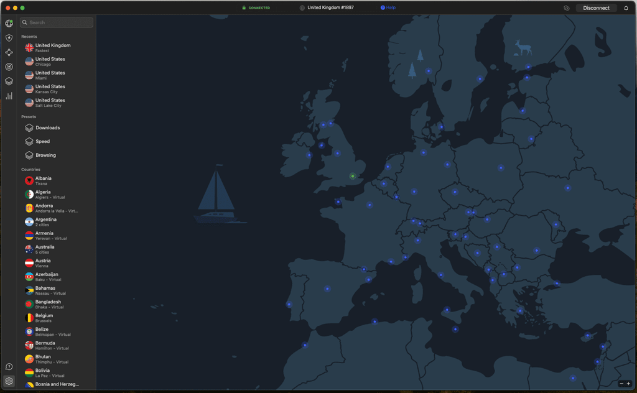Screen dimensions: 637x393
Task: Select Australia with 5 cities
Action: (x=57, y=249)
